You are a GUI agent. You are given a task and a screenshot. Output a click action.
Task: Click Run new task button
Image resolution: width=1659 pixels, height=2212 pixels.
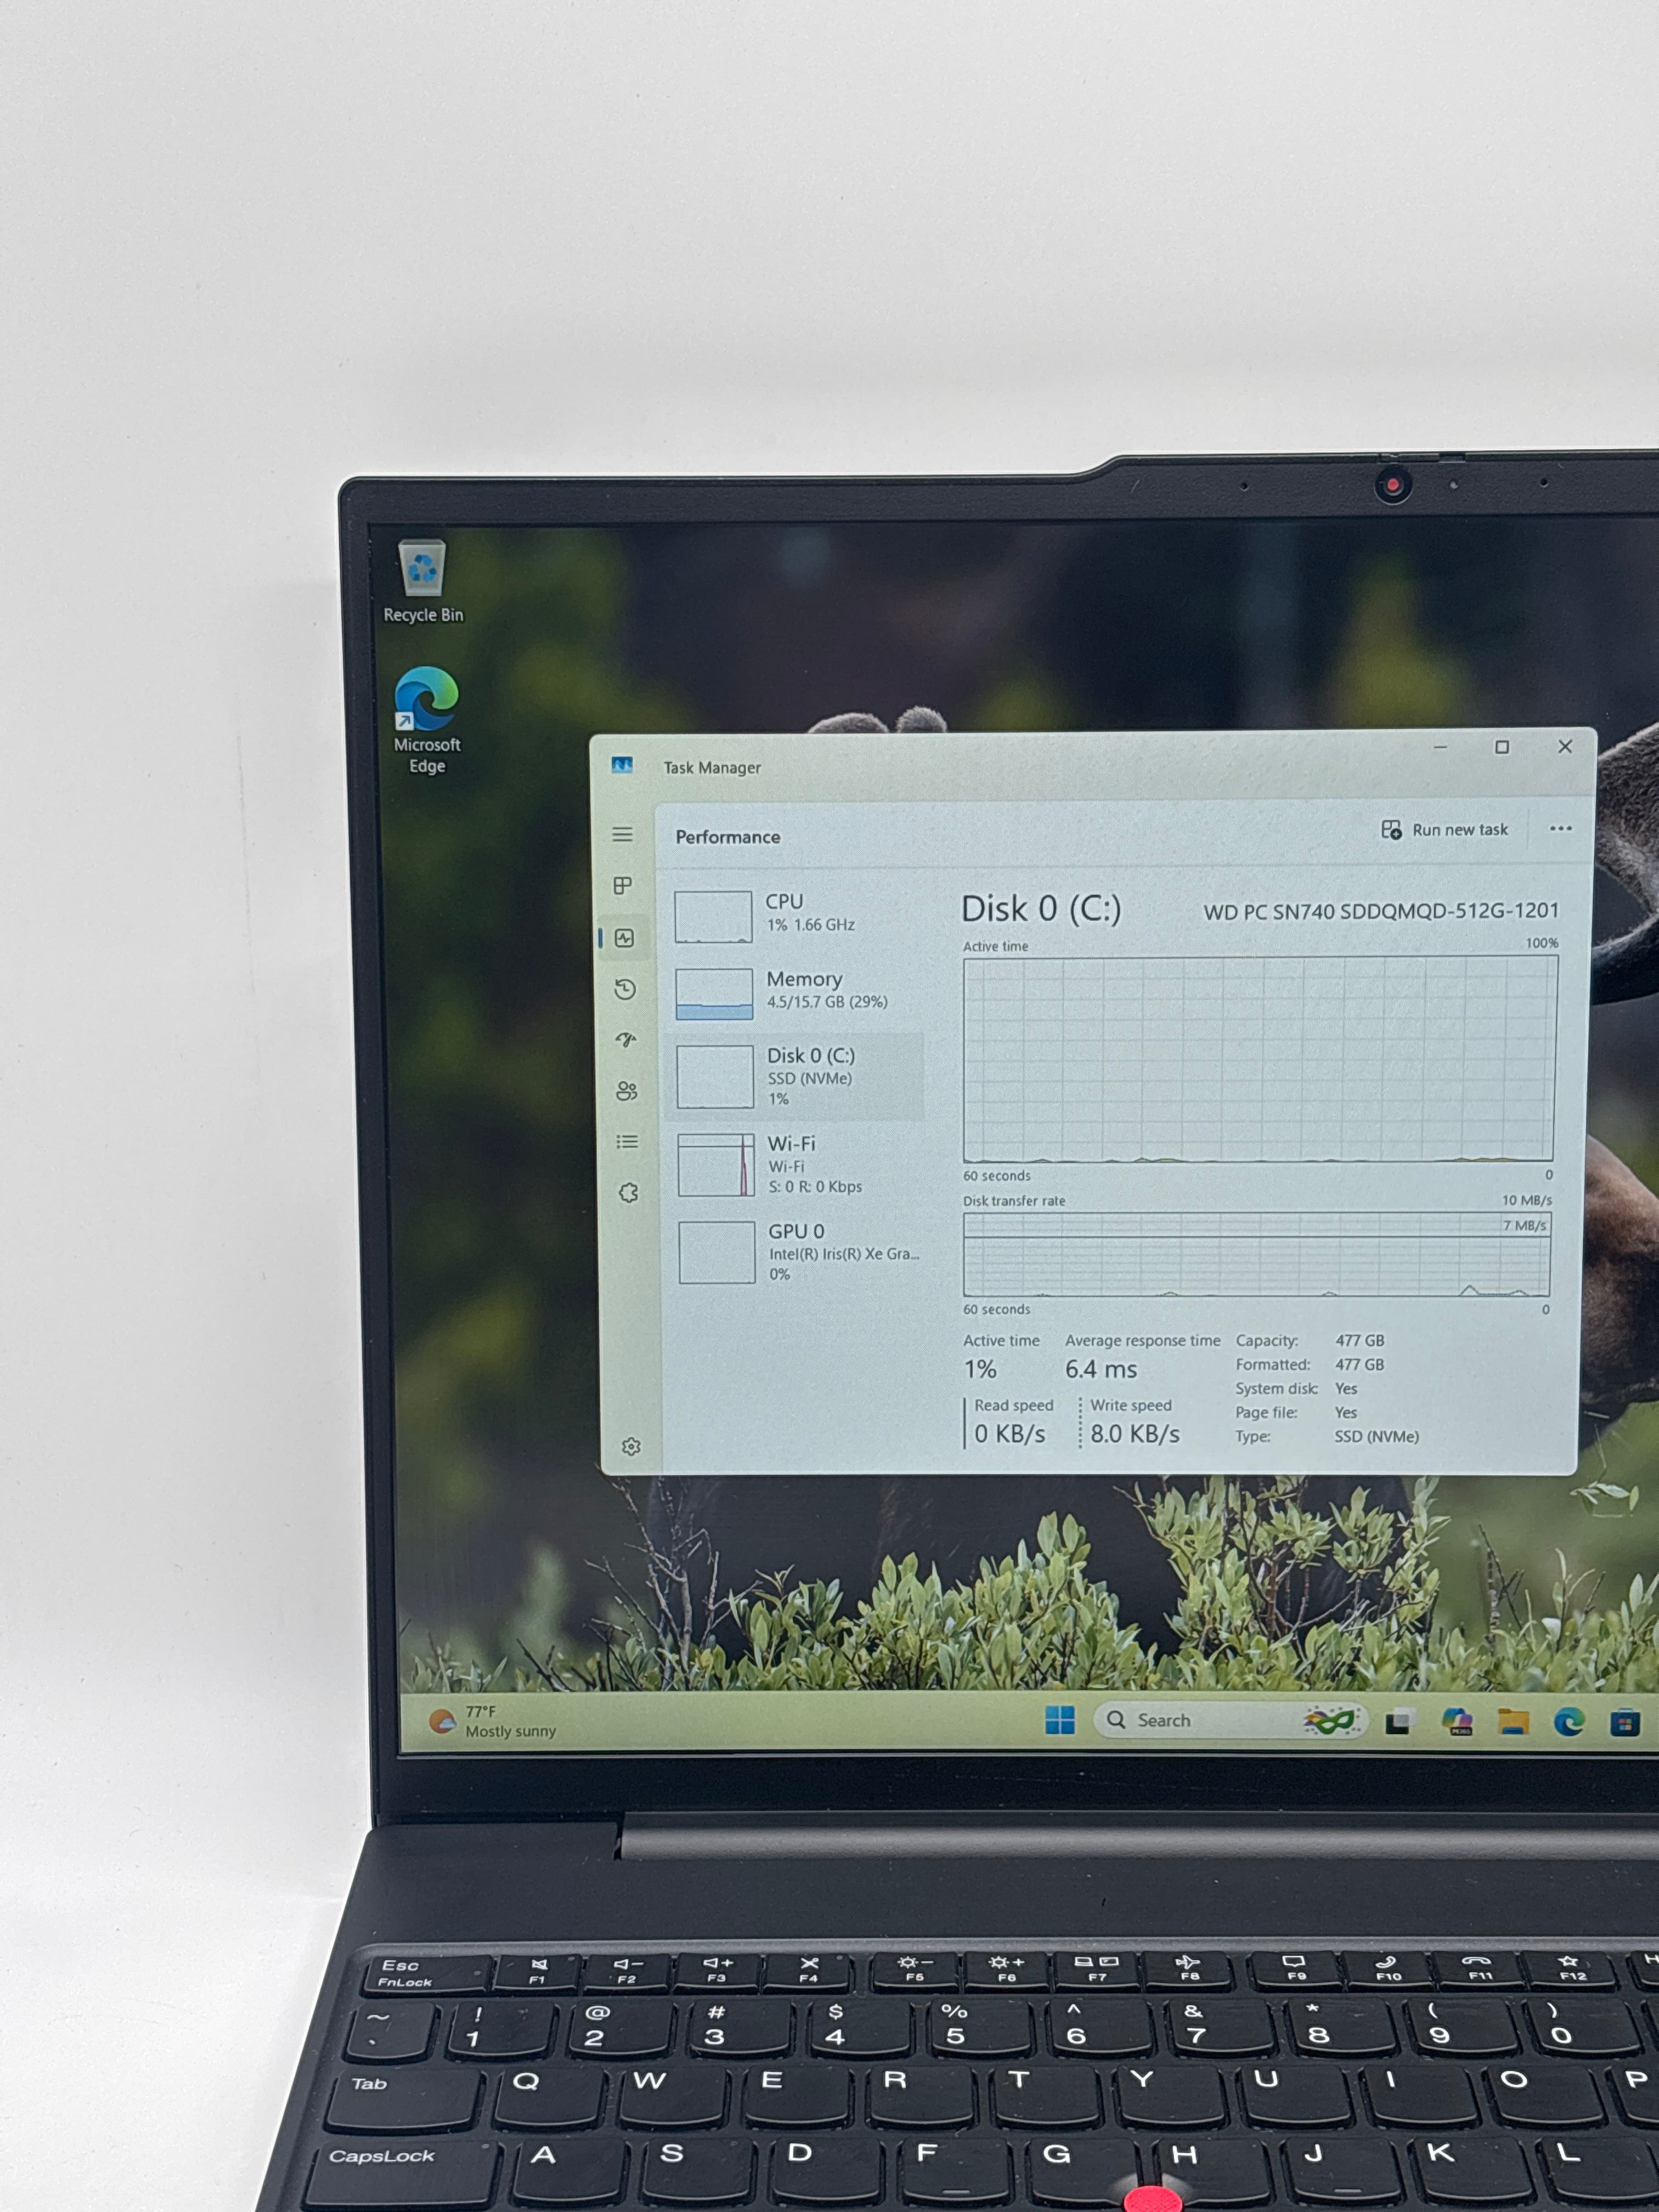pos(1445,830)
